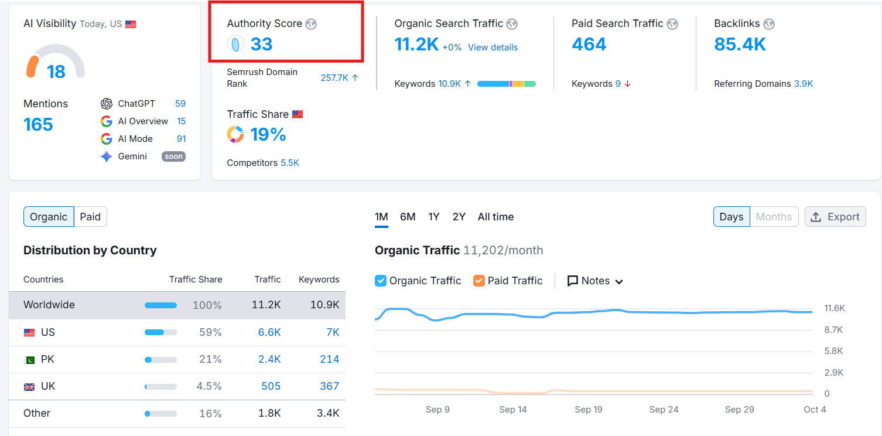The height and width of the screenshot is (436, 882).
Task: Open the View details link
Action: pos(493,47)
